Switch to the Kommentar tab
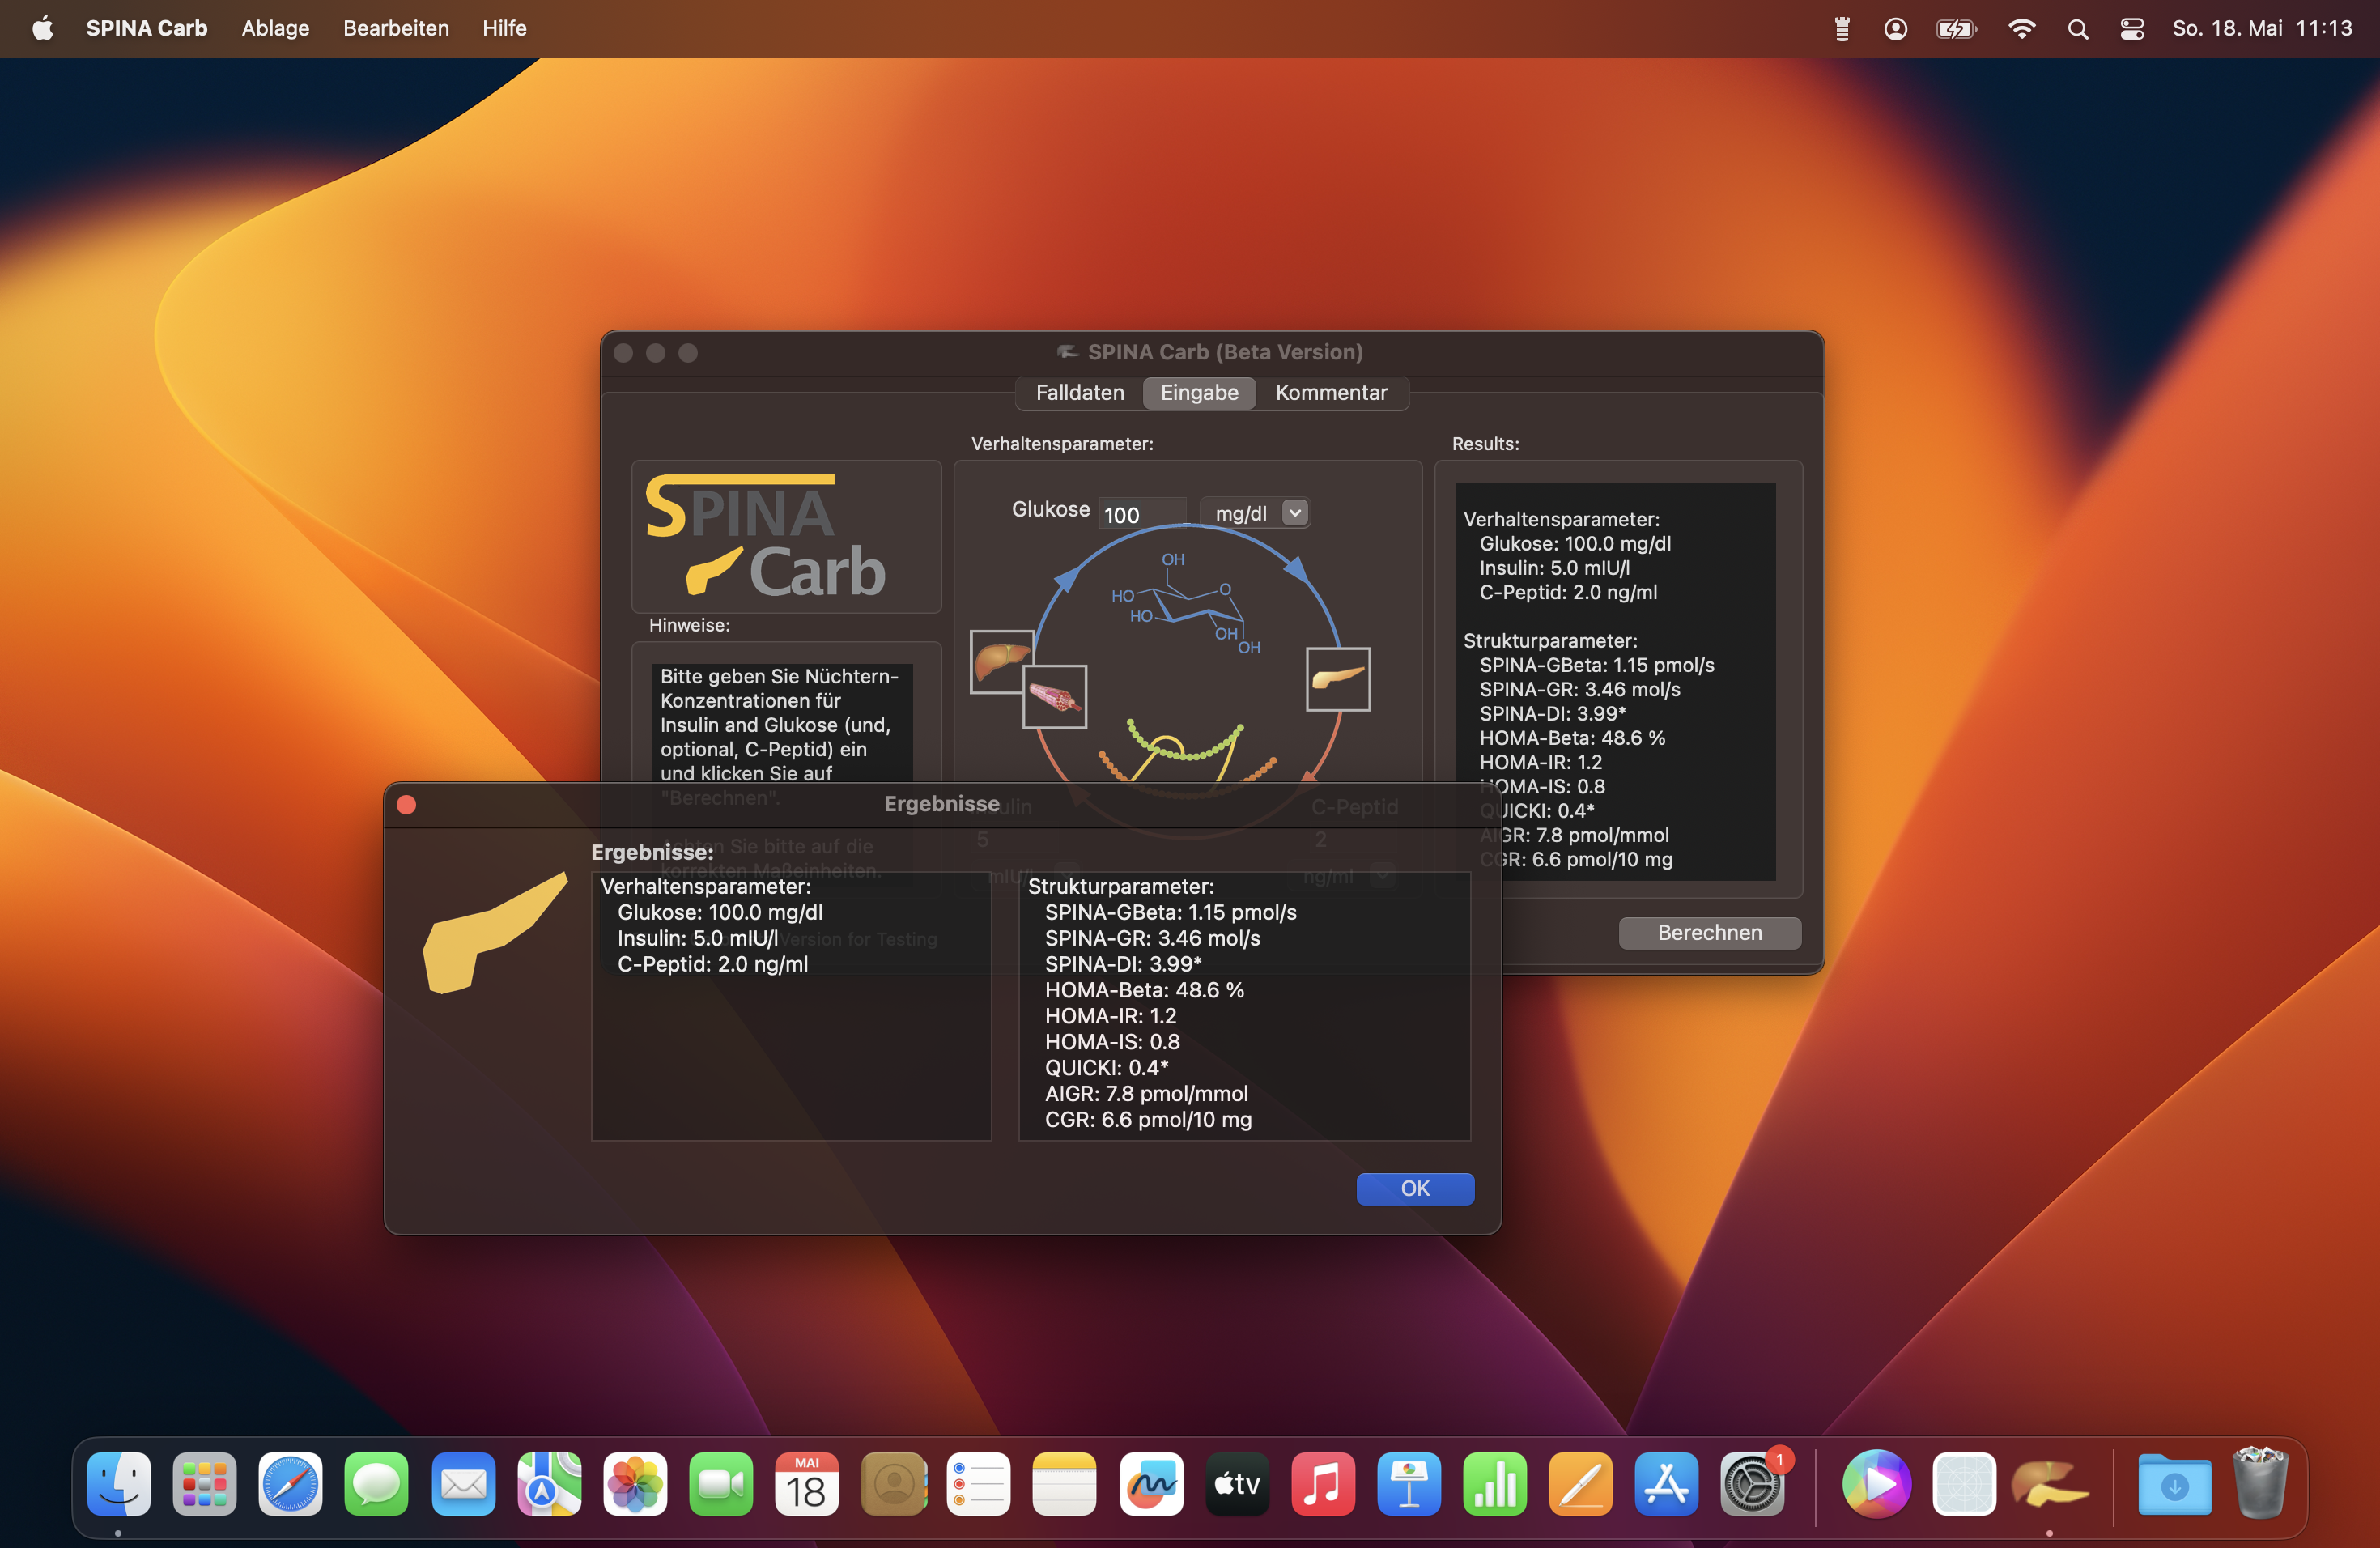Screen dimensions: 2380x1548 (1331, 393)
